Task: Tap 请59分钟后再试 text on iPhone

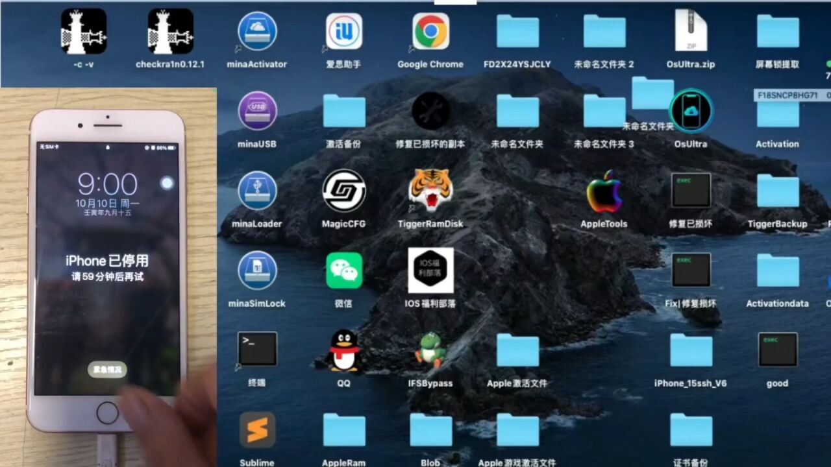Action: point(107,277)
